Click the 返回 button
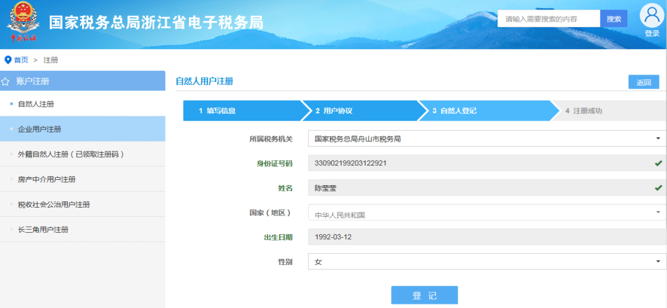This screenshot has width=667, height=308. tap(644, 83)
